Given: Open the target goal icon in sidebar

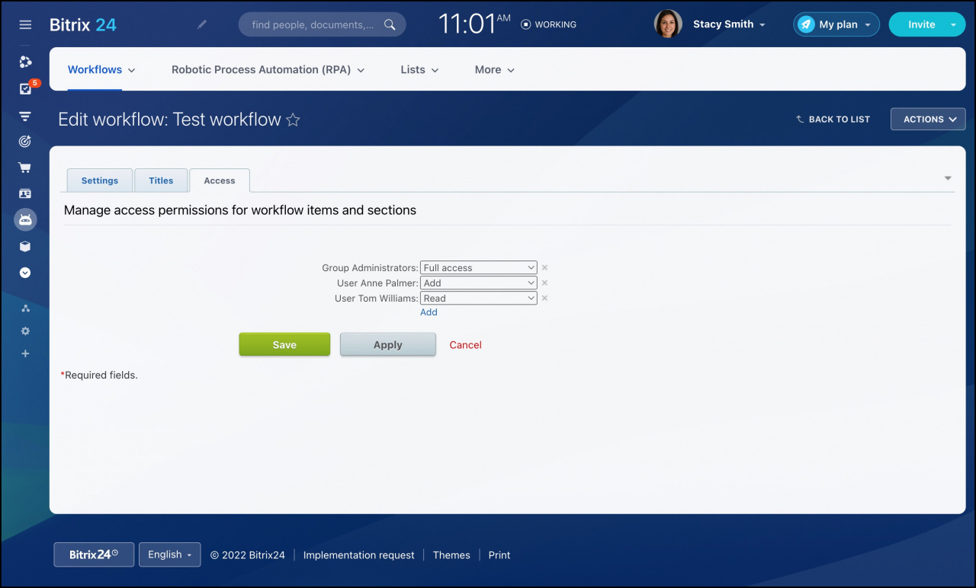Looking at the screenshot, I should (x=25, y=141).
